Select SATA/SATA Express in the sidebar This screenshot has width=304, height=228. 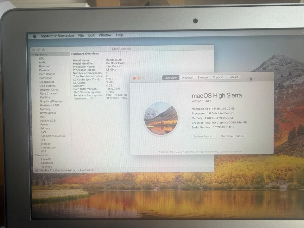pos(53,136)
